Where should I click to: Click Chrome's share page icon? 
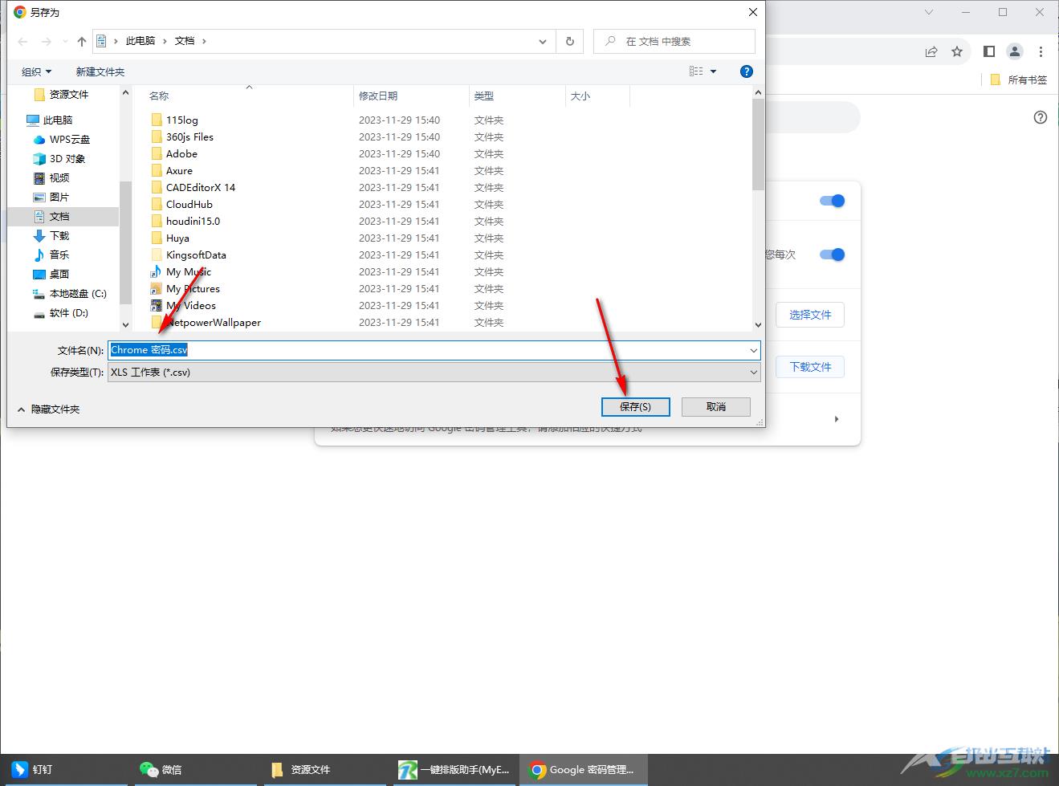931,51
